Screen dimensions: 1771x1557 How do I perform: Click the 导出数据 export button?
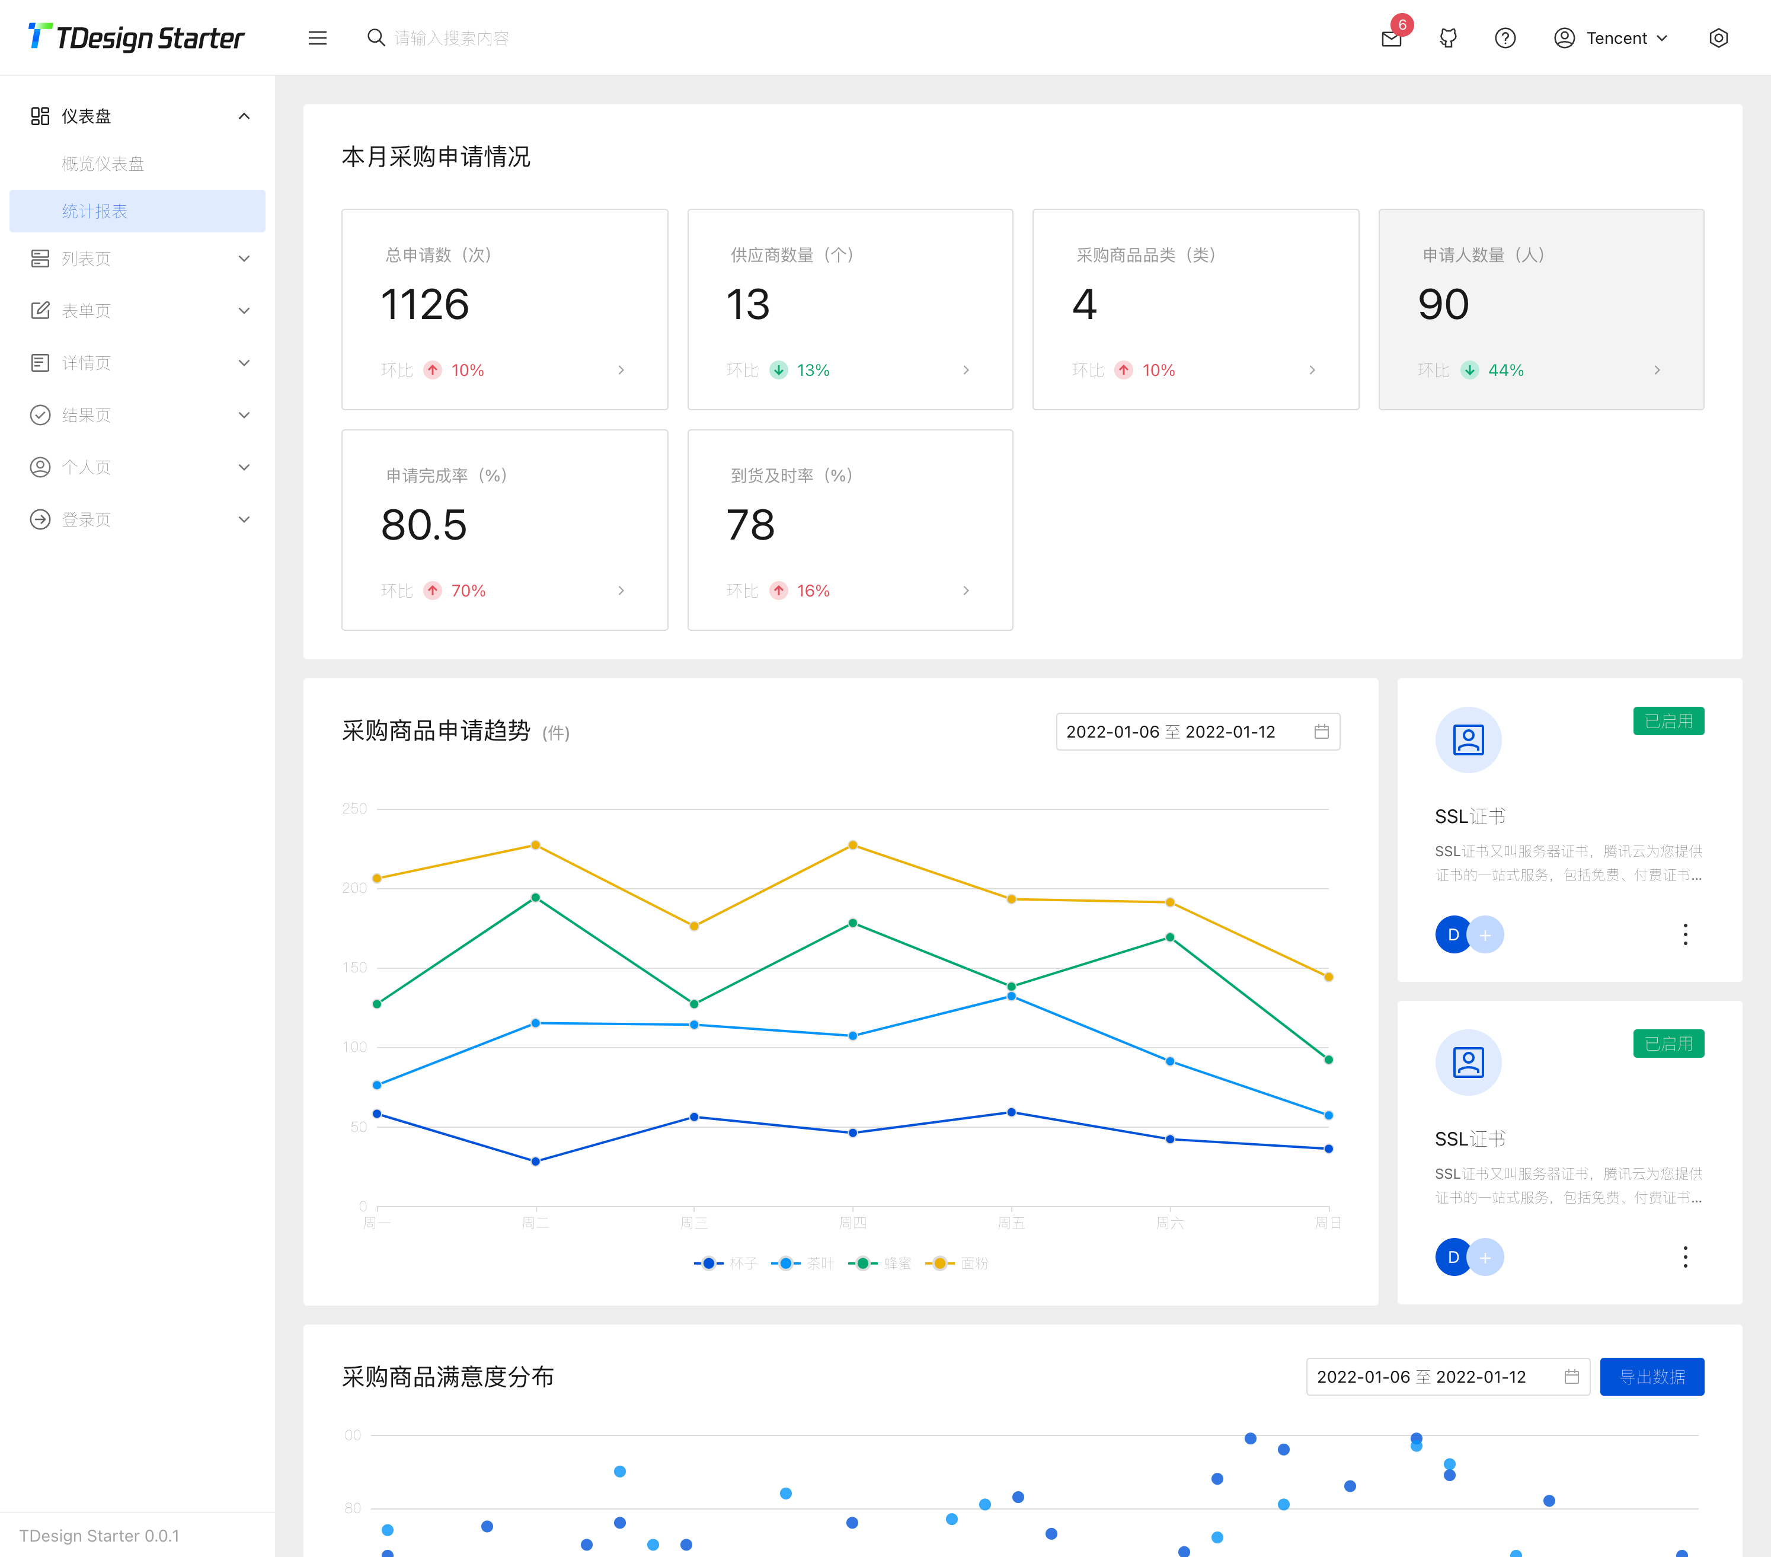(1651, 1377)
